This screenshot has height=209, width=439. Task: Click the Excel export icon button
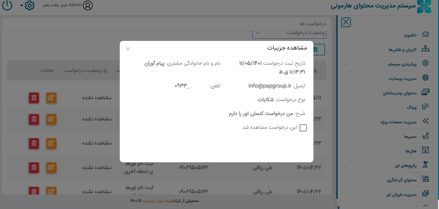click(x=315, y=49)
